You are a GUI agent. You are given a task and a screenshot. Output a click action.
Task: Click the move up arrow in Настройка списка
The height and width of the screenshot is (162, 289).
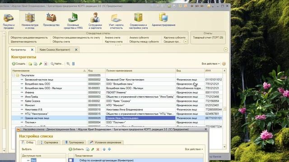click(x=104, y=149)
